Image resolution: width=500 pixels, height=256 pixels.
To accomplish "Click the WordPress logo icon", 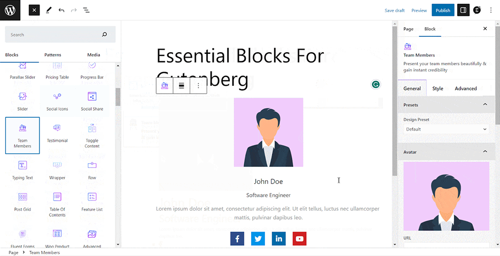I will [x=10, y=10].
